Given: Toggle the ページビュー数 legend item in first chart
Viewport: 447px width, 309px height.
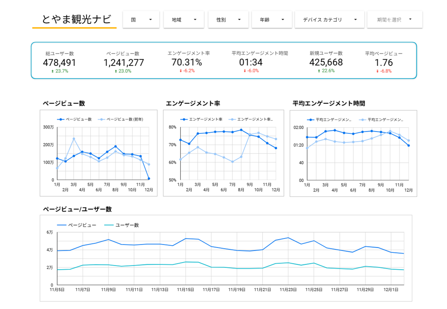Looking at the screenshot, I should pyautogui.click(x=74, y=119).
